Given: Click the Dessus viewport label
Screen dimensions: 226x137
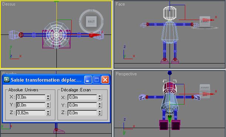Looking at the screenshot, I should point(9,4).
